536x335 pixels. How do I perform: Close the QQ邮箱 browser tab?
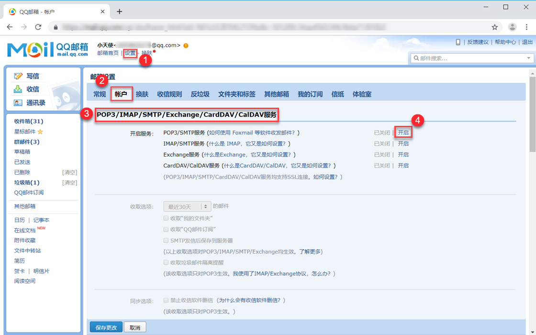click(102, 11)
